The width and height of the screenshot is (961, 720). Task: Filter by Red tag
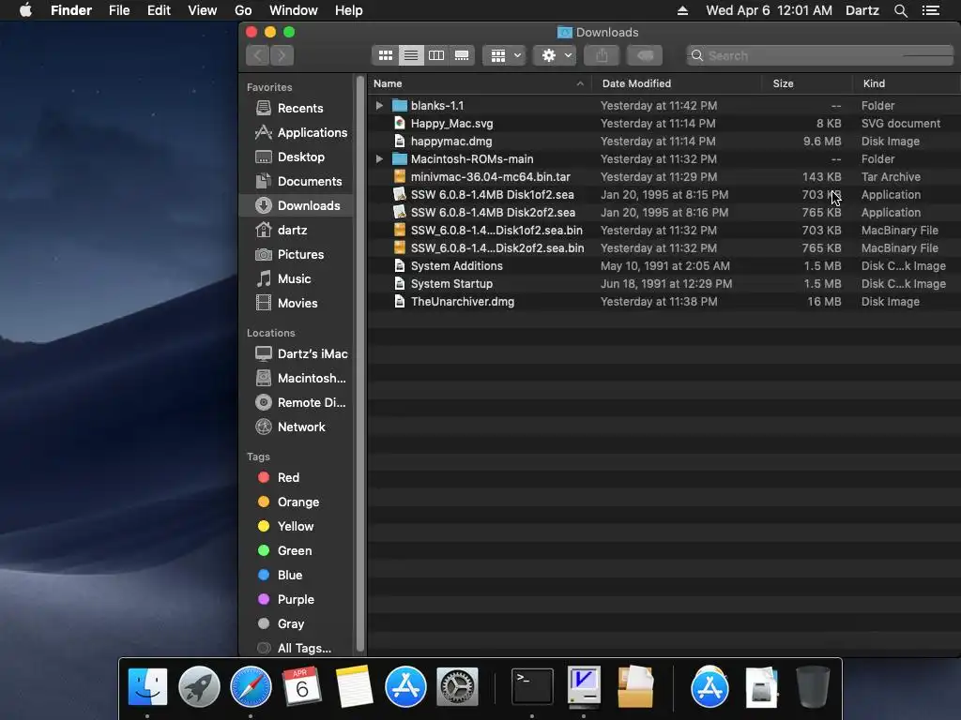pos(297,477)
